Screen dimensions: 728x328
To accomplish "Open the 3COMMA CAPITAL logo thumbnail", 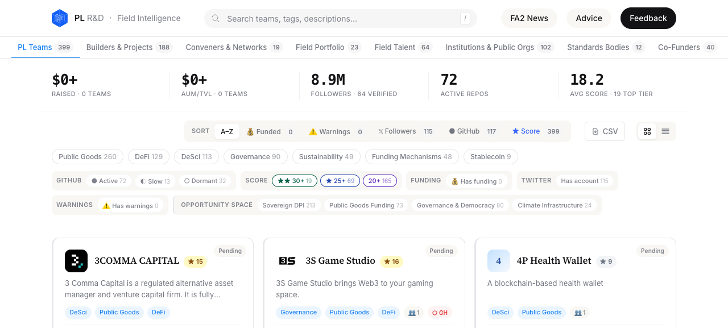I will point(76,261).
